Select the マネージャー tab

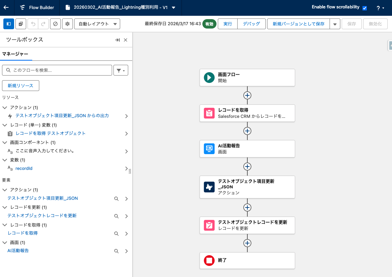click(15, 54)
